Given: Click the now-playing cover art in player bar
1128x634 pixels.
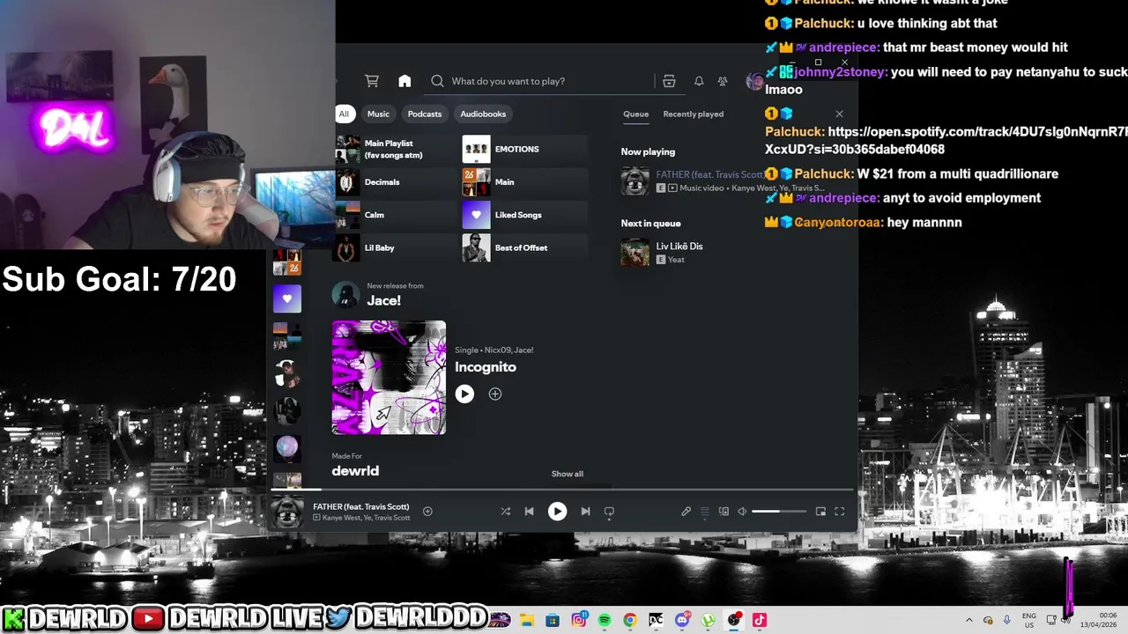Looking at the screenshot, I should pyautogui.click(x=286, y=512).
